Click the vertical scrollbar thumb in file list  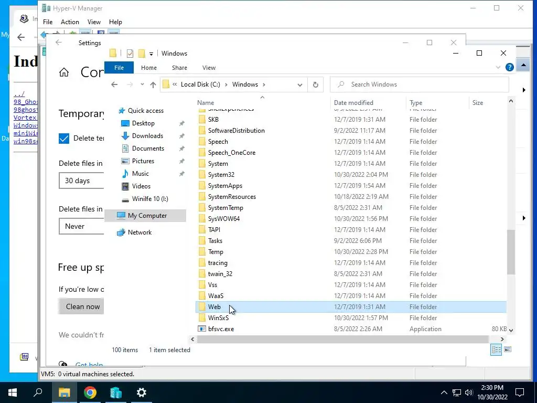coord(511,252)
